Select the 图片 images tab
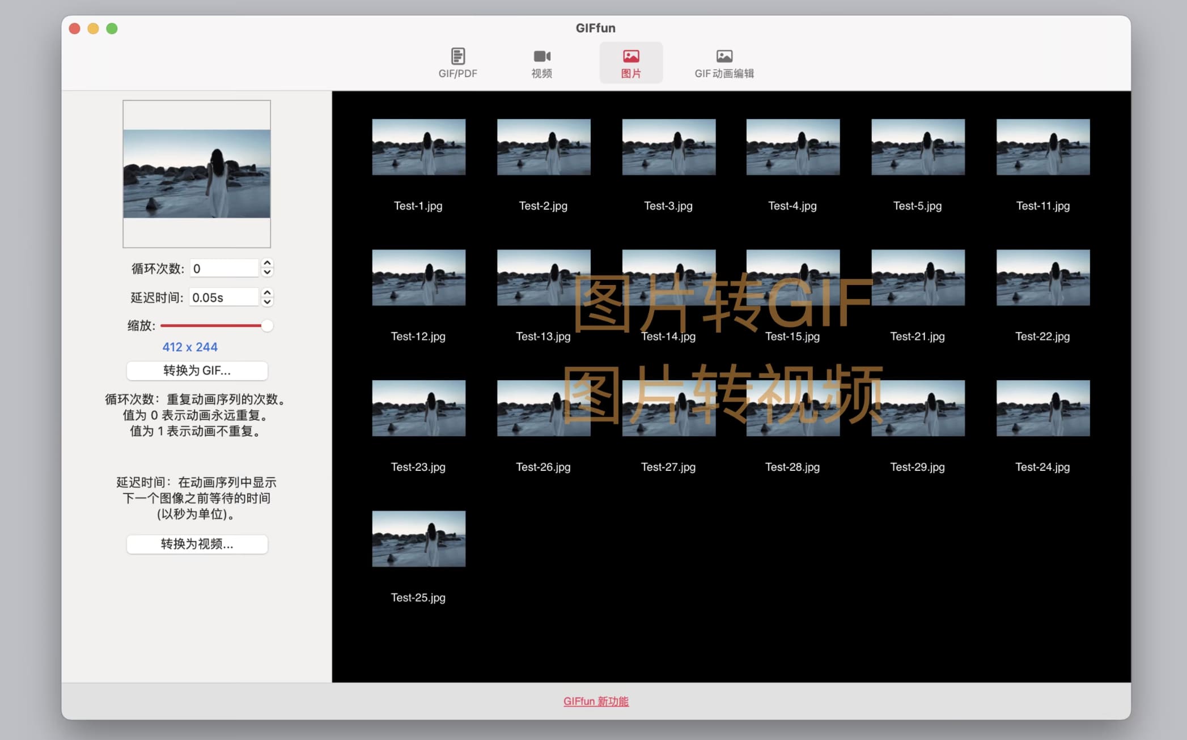The width and height of the screenshot is (1187, 740). 630,62
